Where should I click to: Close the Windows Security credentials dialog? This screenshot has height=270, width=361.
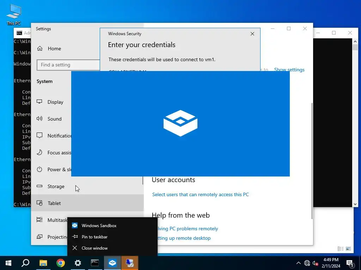point(252,34)
